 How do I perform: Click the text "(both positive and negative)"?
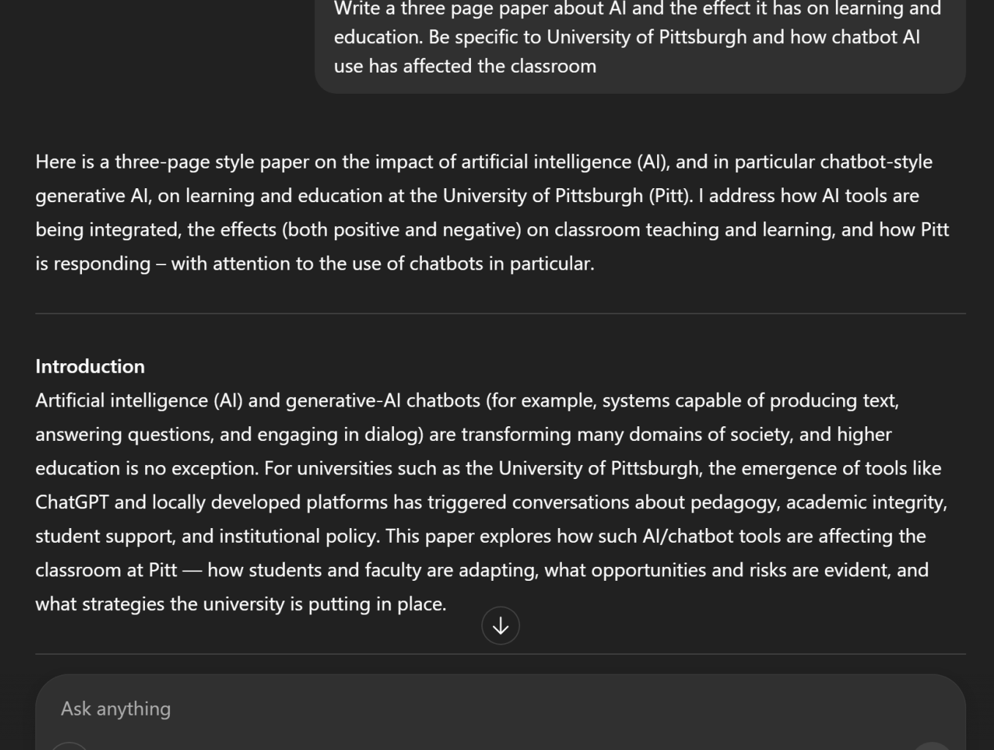401,230
